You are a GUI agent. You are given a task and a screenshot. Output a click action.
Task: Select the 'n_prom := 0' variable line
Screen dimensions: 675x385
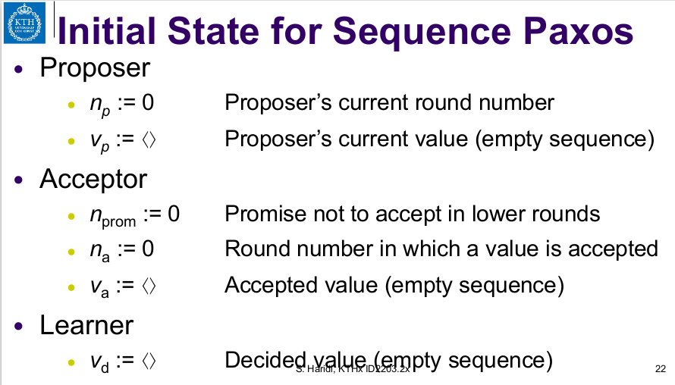coord(134,214)
